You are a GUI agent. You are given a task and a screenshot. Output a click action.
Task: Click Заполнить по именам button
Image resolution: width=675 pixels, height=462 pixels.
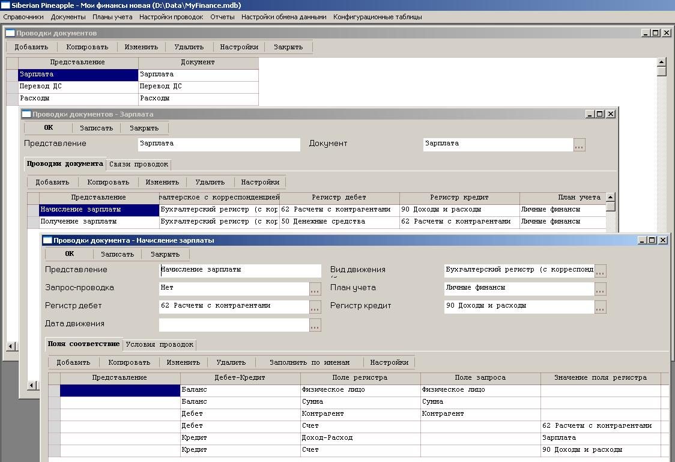tap(309, 362)
